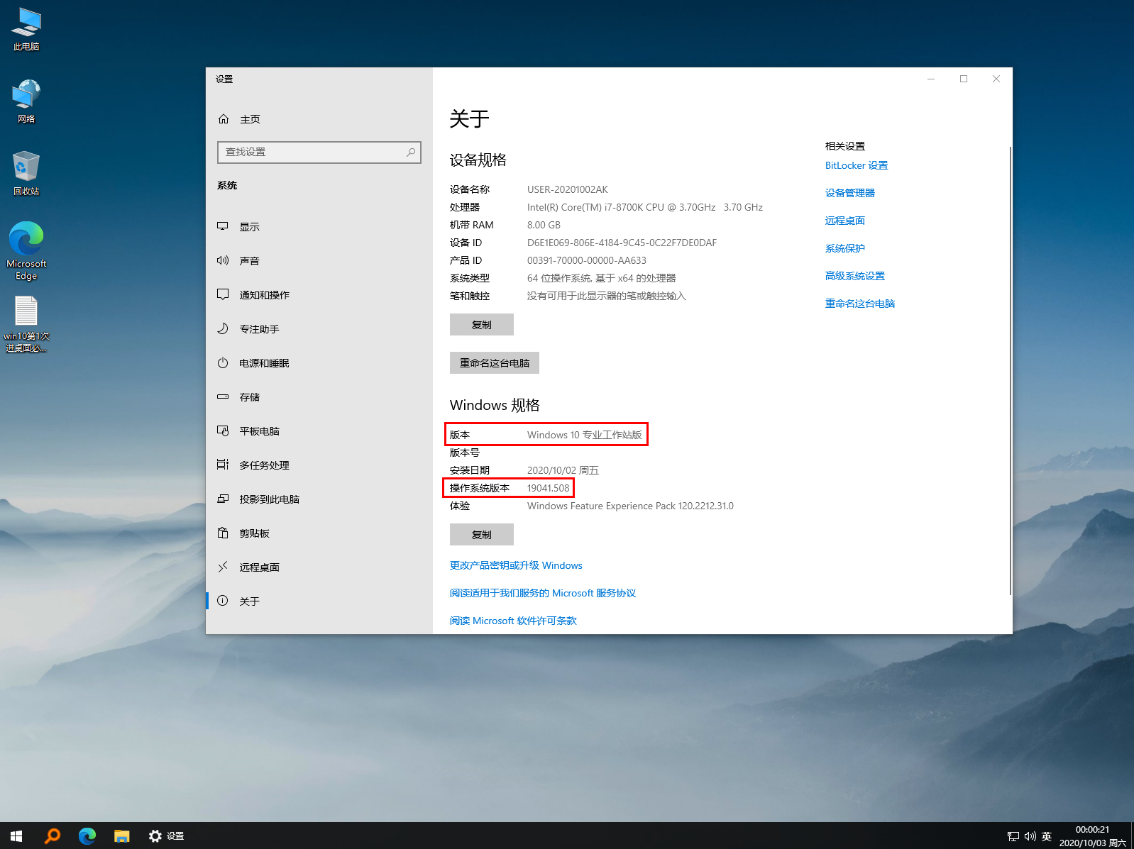The image size is (1134, 849).
Task: Click the multitasking icon beside 多任务处理
Action: click(223, 465)
